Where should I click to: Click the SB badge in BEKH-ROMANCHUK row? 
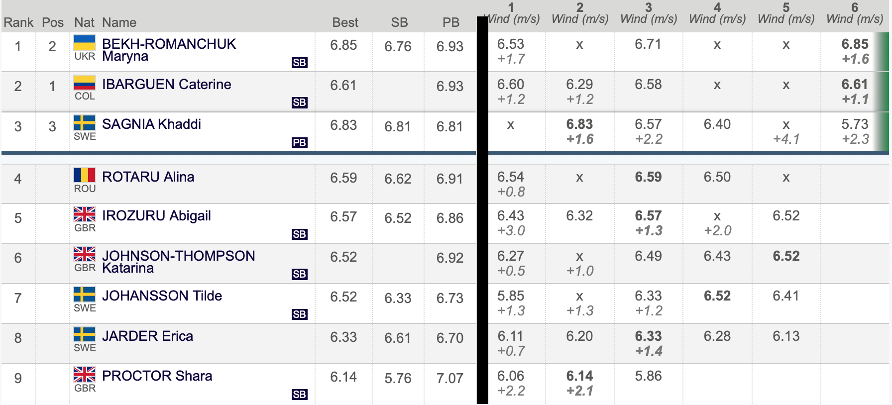coord(299,63)
